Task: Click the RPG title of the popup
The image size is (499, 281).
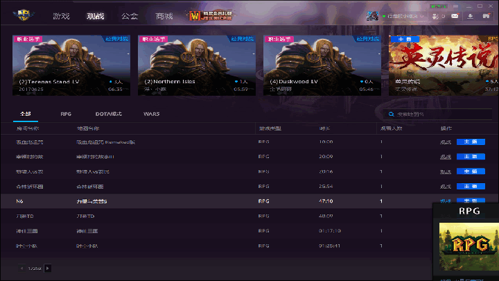Action: pyautogui.click(x=469, y=211)
